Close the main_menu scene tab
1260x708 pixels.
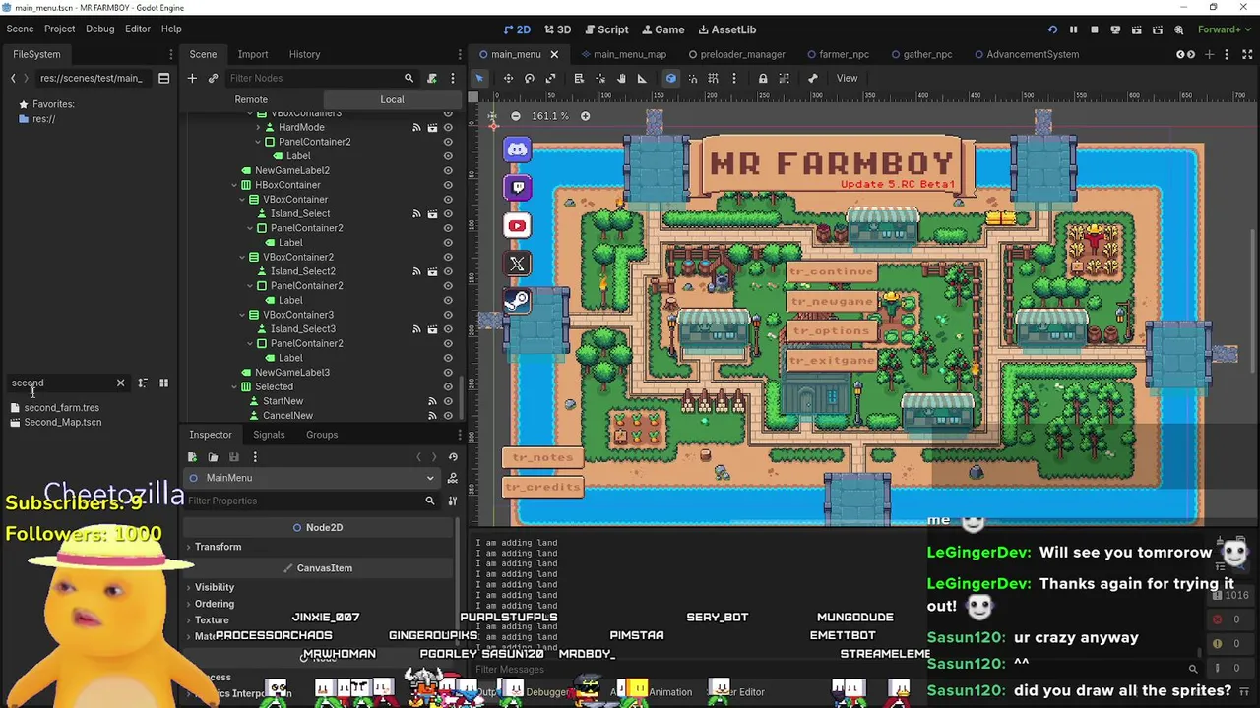553,54
